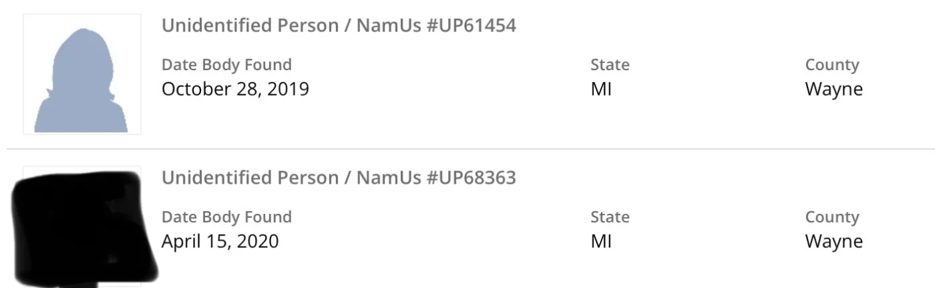Click the silhouette photo placeholder for UP61454
Image resolution: width=935 pixels, height=288 pixels.
tap(81, 75)
